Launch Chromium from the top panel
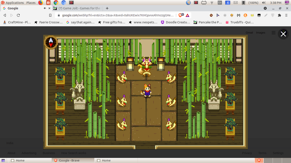The height and width of the screenshot is (163, 291). coord(64,3)
